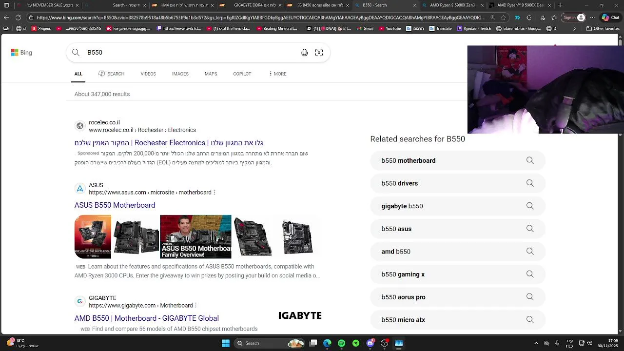Start voice search with the microphone icon
Viewport: 624px width, 351px height.
tap(304, 53)
